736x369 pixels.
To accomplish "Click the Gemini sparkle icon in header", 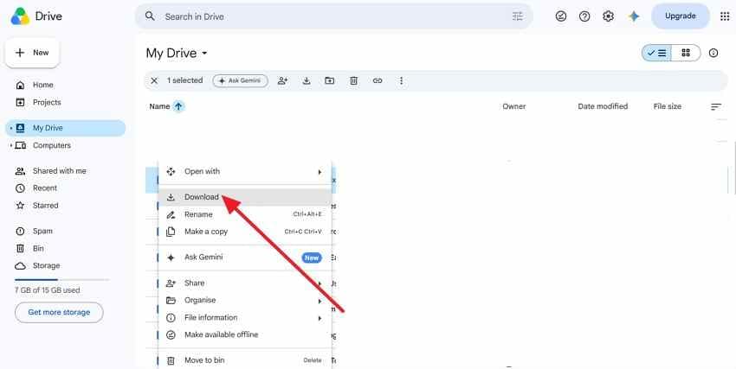I will [634, 16].
